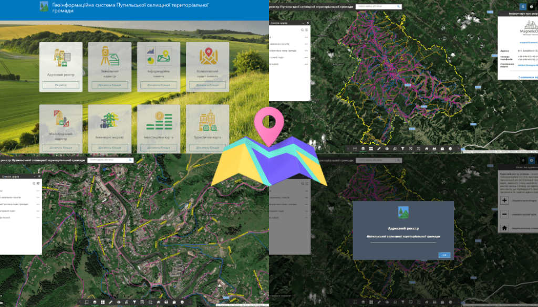Open basemap gallery grid icon in top-right map toolbar
538x307 pixels.
371,149
